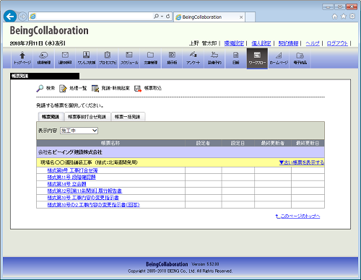Click the BeingCollaboration logo heading
361x280 pixels.
pyautogui.click(x=49, y=30)
